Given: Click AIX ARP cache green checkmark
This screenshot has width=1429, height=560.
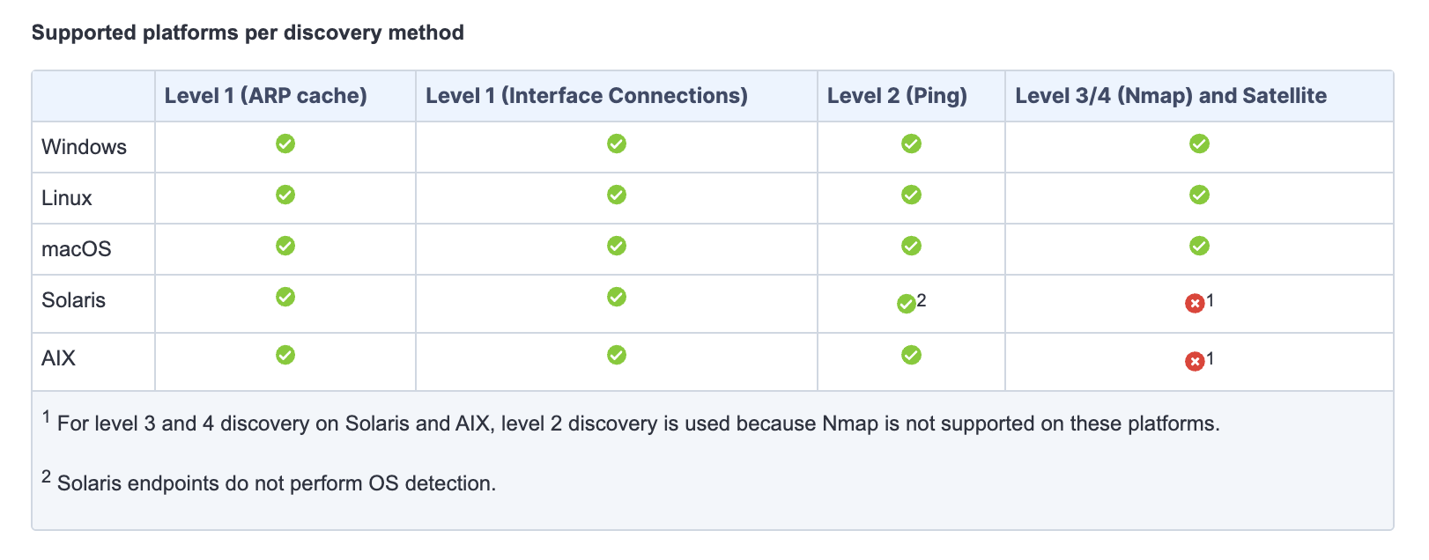Looking at the screenshot, I should pyautogui.click(x=285, y=355).
